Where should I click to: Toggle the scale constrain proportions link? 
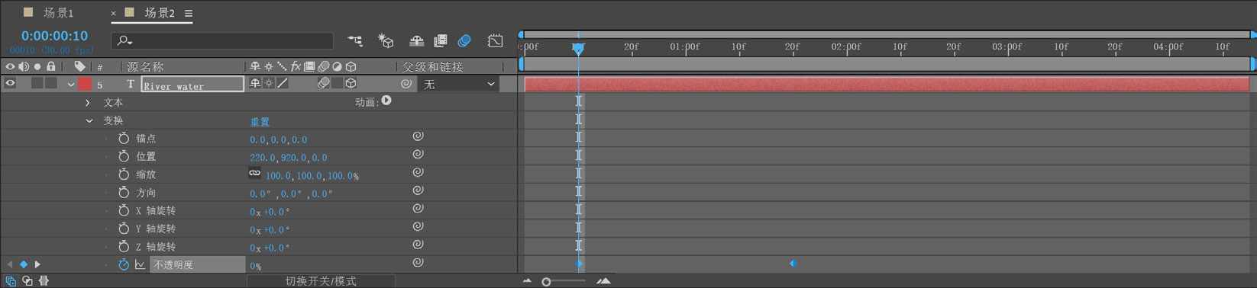255,174
